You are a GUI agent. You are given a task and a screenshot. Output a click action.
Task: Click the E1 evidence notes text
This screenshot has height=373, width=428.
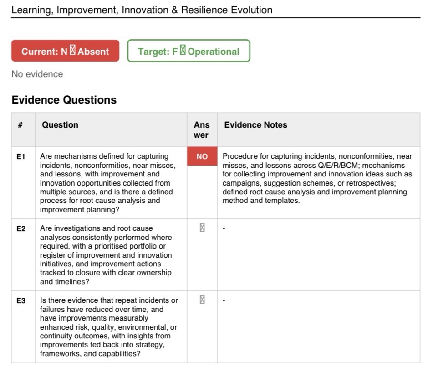(317, 178)
